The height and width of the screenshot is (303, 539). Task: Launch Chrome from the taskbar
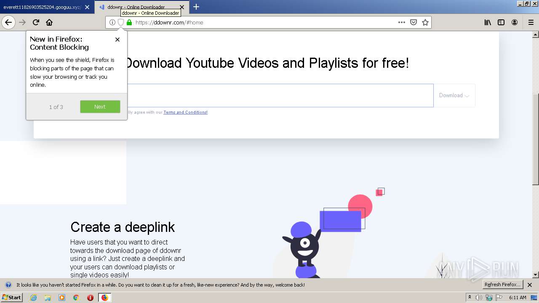tap(76, 298)
